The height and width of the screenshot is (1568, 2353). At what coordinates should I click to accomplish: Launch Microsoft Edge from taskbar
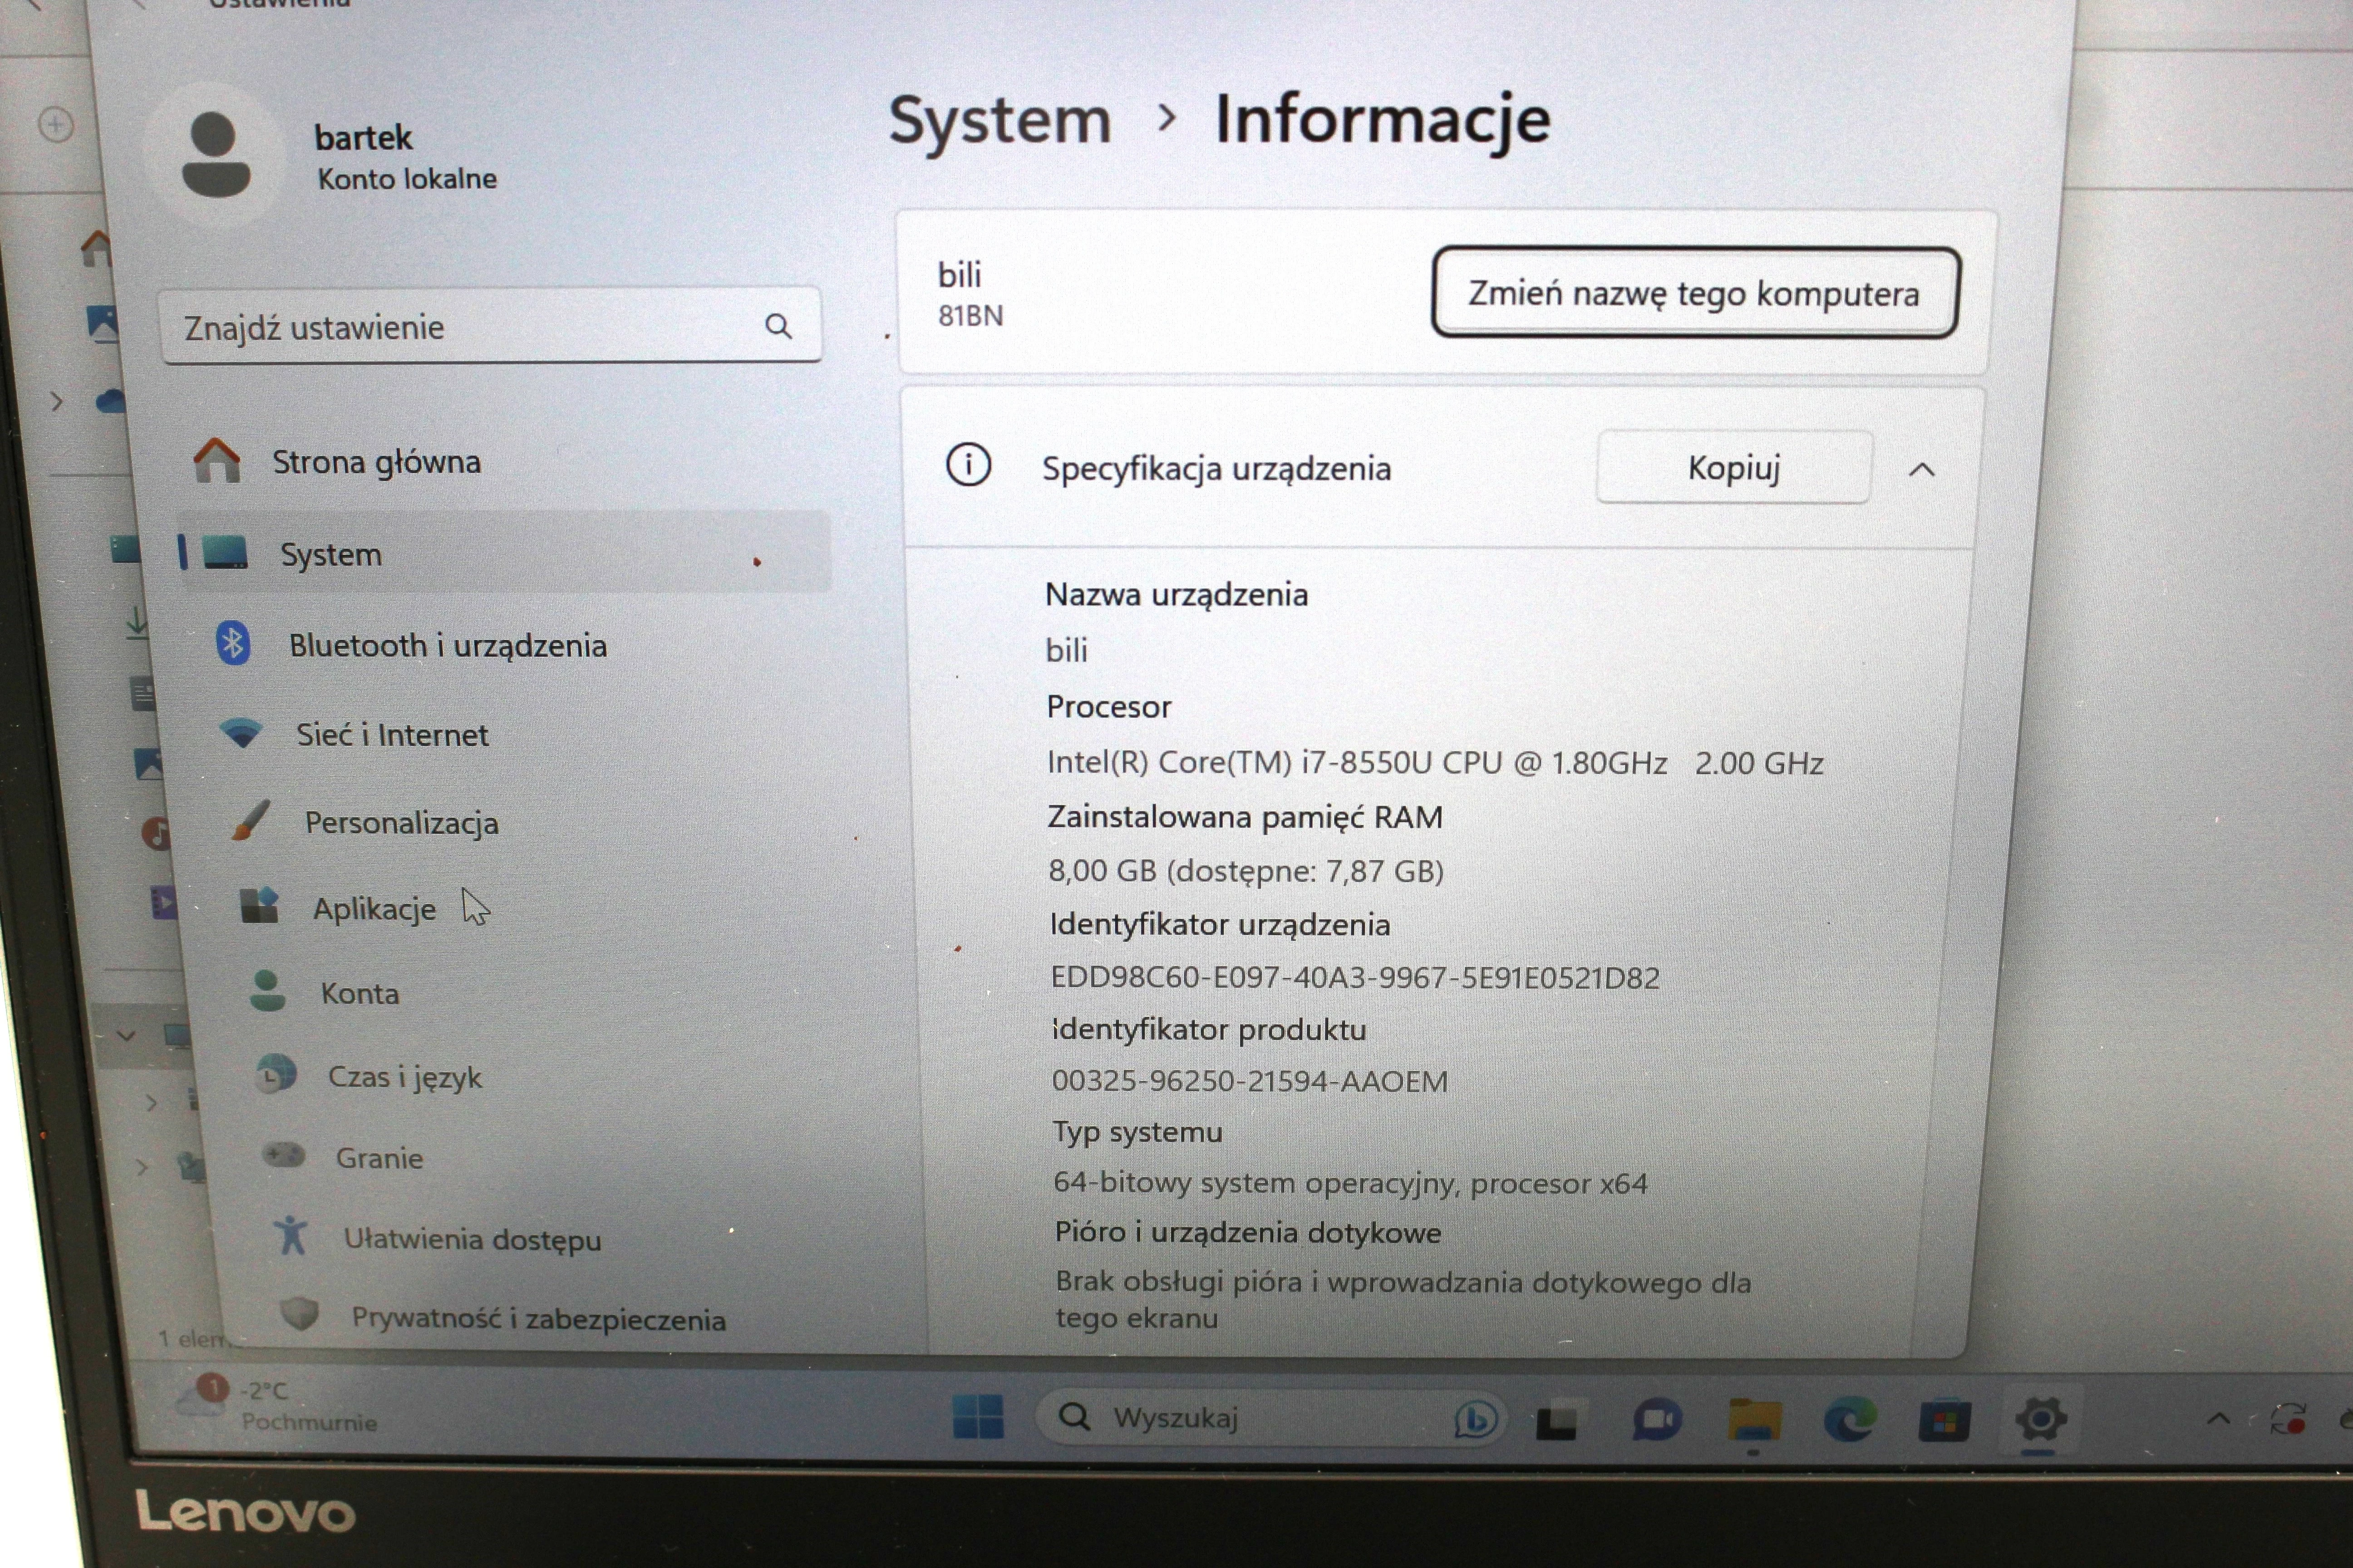tap(1850, 1420)
